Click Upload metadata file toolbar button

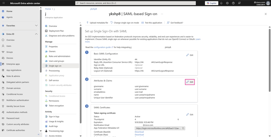tap(97, 23)
